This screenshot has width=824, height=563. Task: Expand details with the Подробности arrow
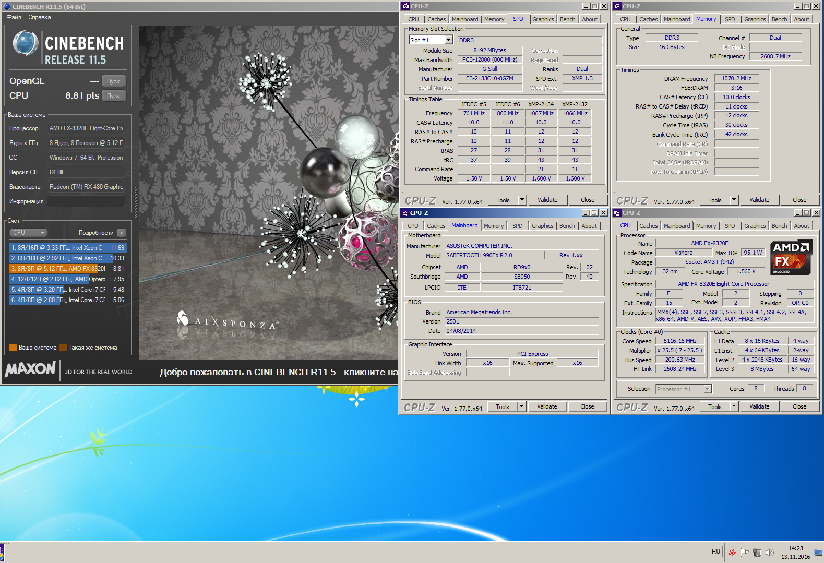(x=122, y=233)
